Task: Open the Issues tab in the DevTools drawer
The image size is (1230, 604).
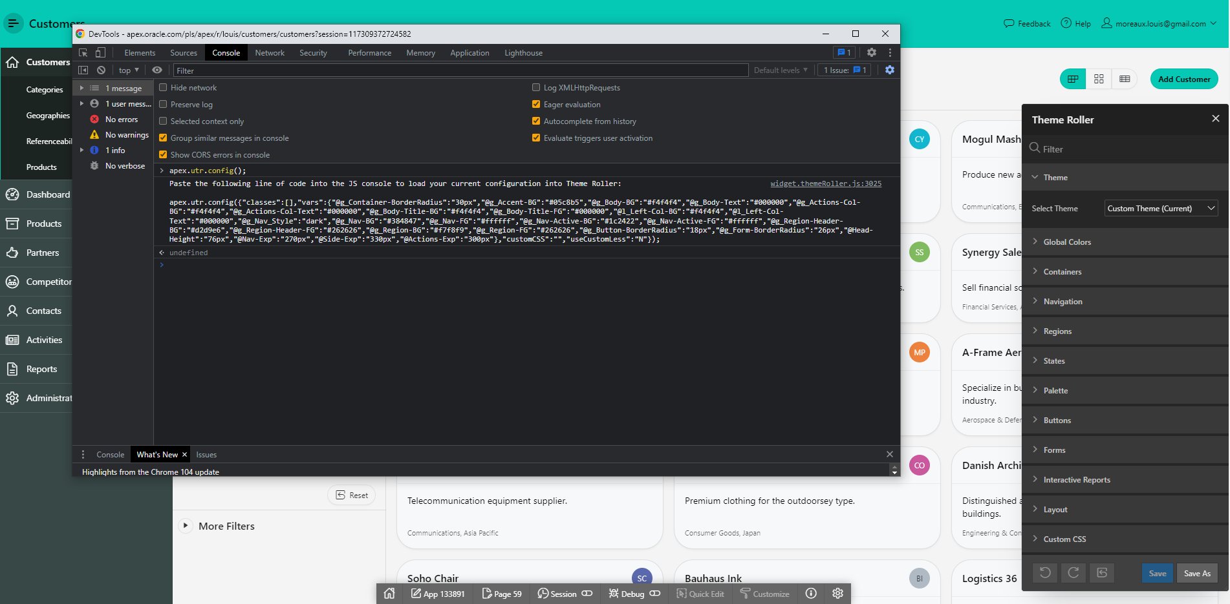Action: tap(206, 454)
